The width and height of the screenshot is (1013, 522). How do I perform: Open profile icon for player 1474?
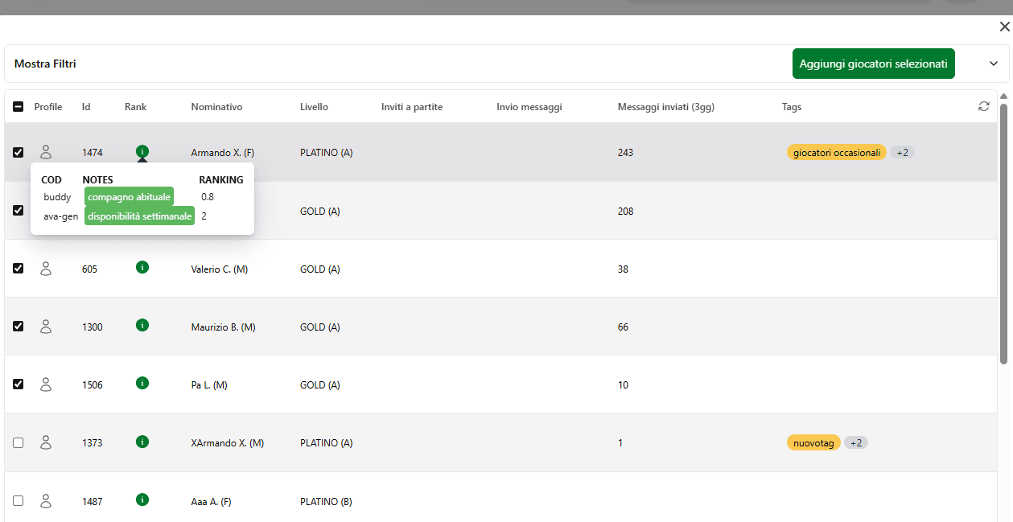click(46, 152)
